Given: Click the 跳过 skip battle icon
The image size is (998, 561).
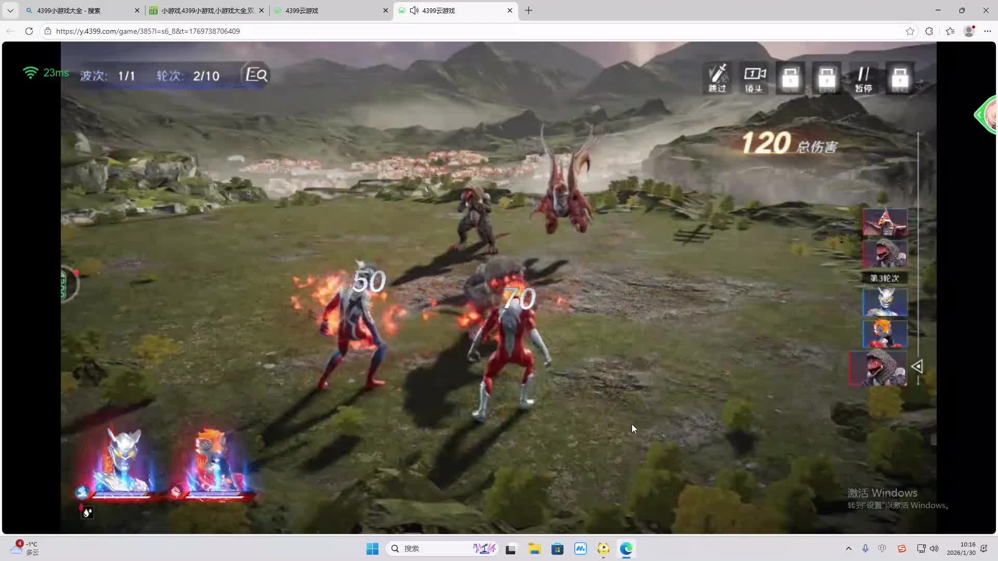Looking at the screenshot, I should (717, 78).
